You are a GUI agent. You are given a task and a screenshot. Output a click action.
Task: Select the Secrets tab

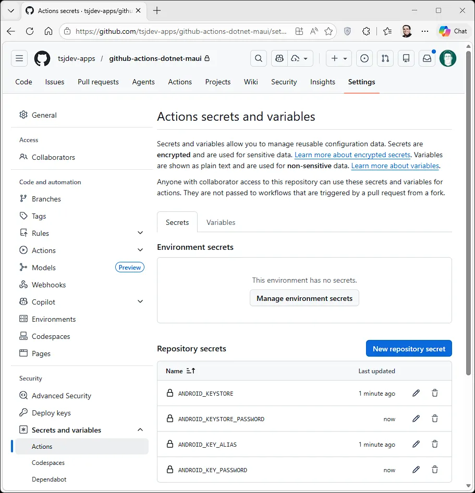[177, 222]
